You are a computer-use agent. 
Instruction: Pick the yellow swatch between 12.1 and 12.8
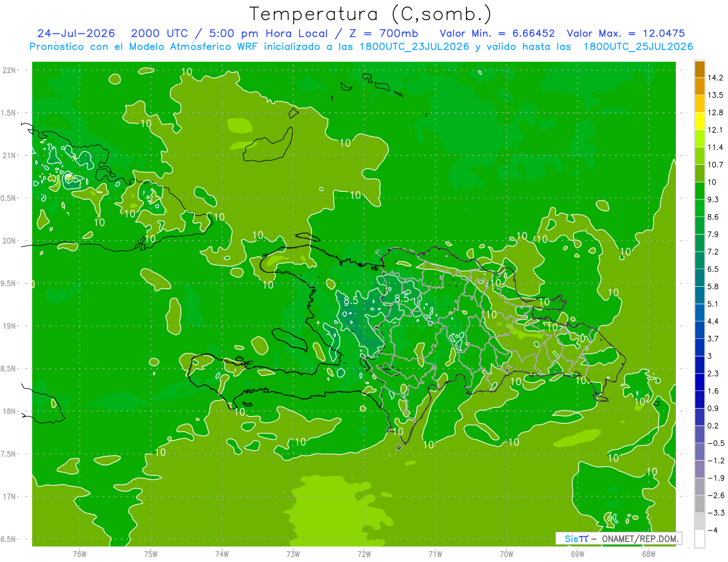tap(699, 121)
